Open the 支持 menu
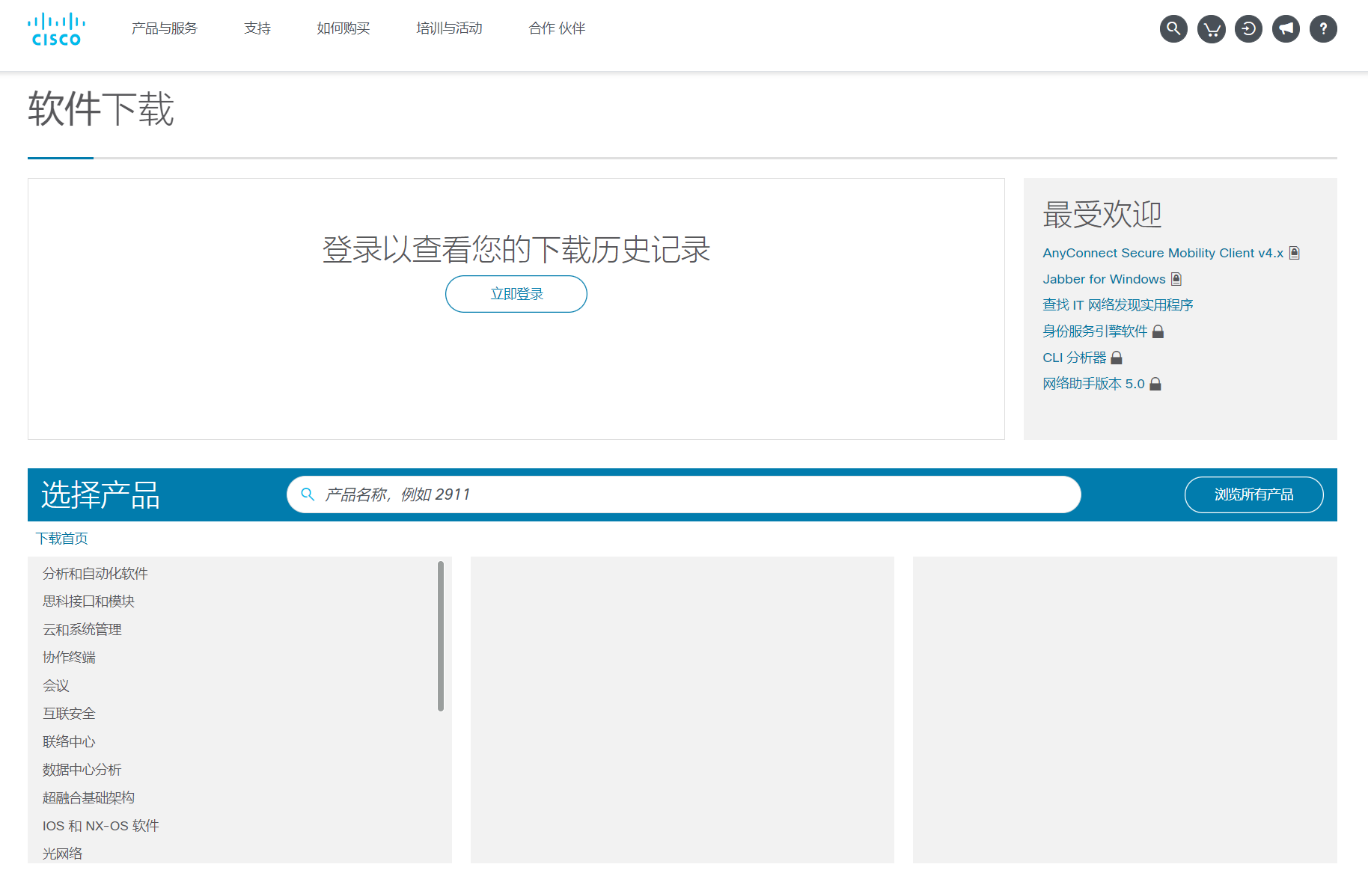Screen dimensions: 1368x876 pyautogui.click(x=257, y=28)
